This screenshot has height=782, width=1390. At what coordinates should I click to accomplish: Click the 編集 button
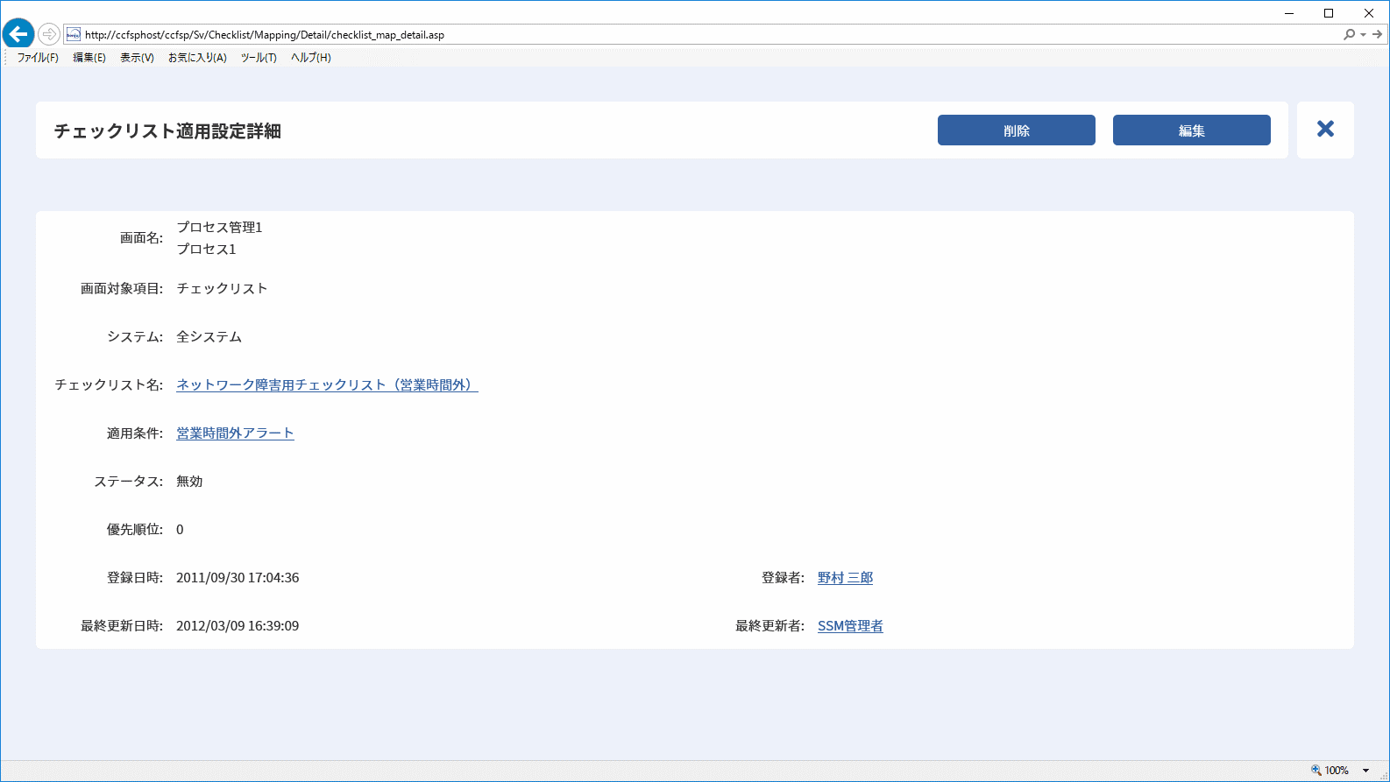(1192, 130)
